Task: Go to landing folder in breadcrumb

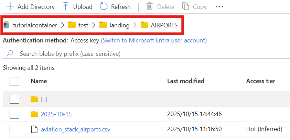Action: (119, 25)
